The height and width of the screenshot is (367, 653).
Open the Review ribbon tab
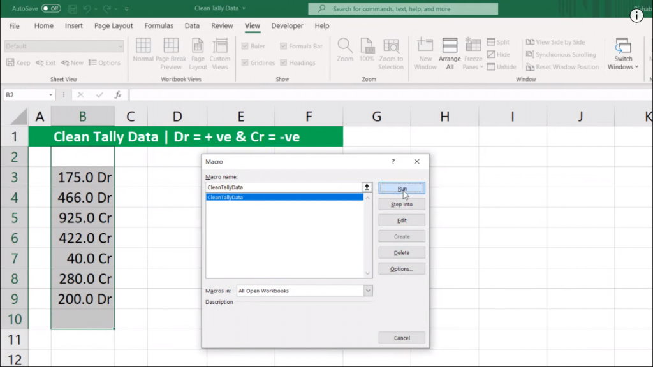[x=221, y=25]
